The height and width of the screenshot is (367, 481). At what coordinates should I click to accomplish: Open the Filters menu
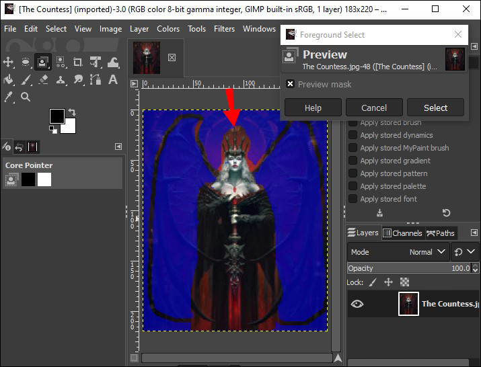(x=224, y=29)
